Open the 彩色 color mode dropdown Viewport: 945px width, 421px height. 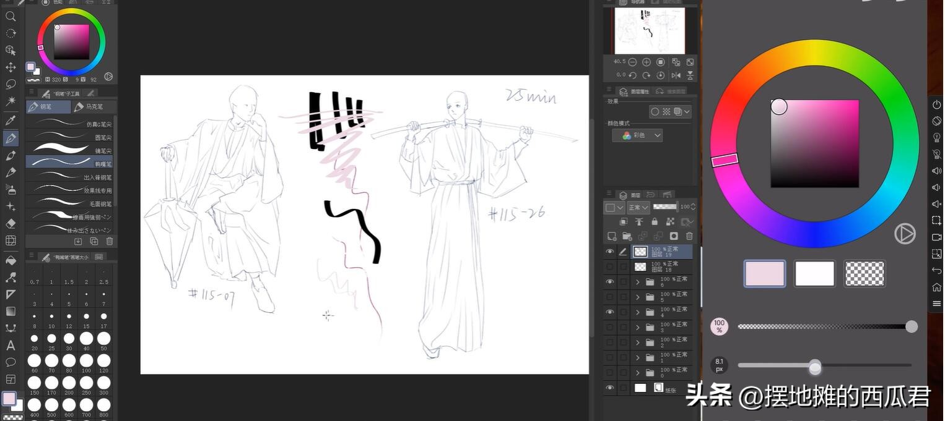[x=637, y=135]
